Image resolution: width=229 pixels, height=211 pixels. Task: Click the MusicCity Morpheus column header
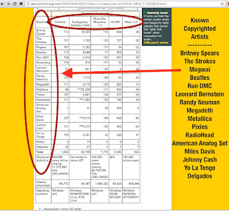100,22
